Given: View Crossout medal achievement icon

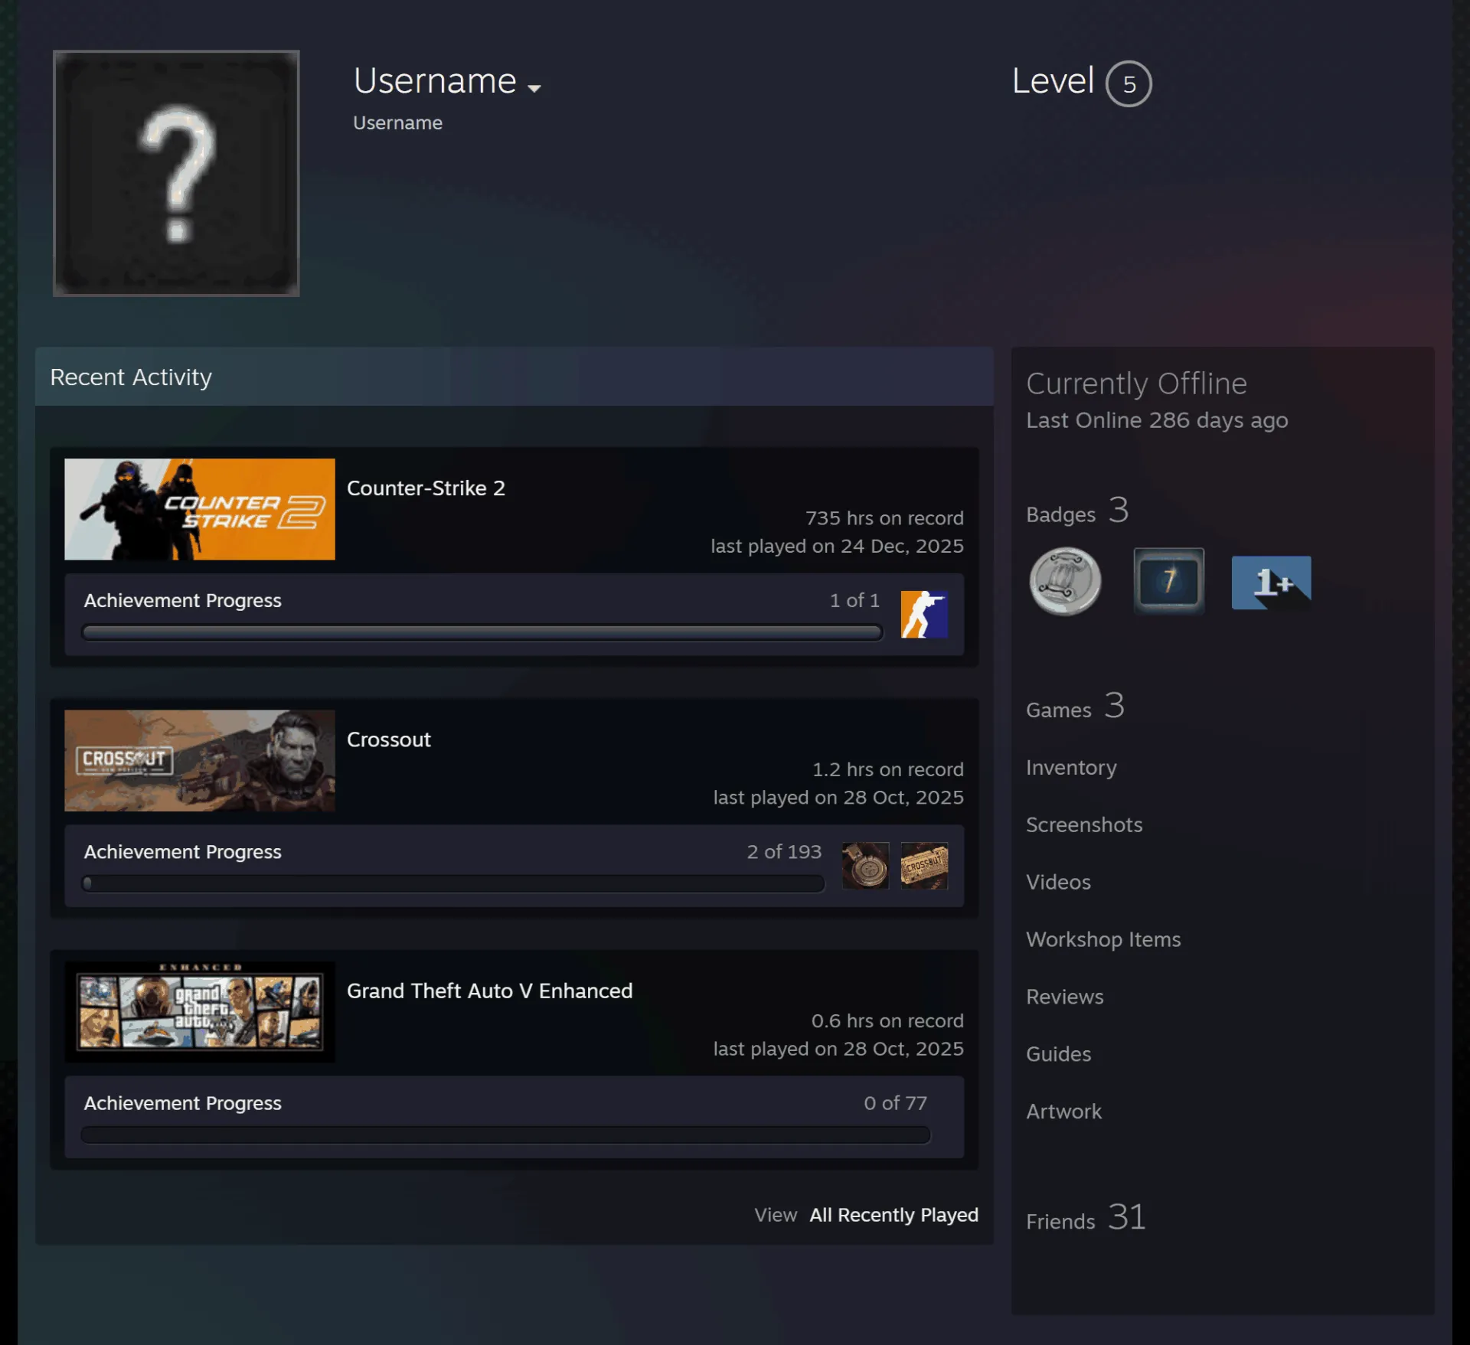Looking at the screenshot, I should coord(865,865).
